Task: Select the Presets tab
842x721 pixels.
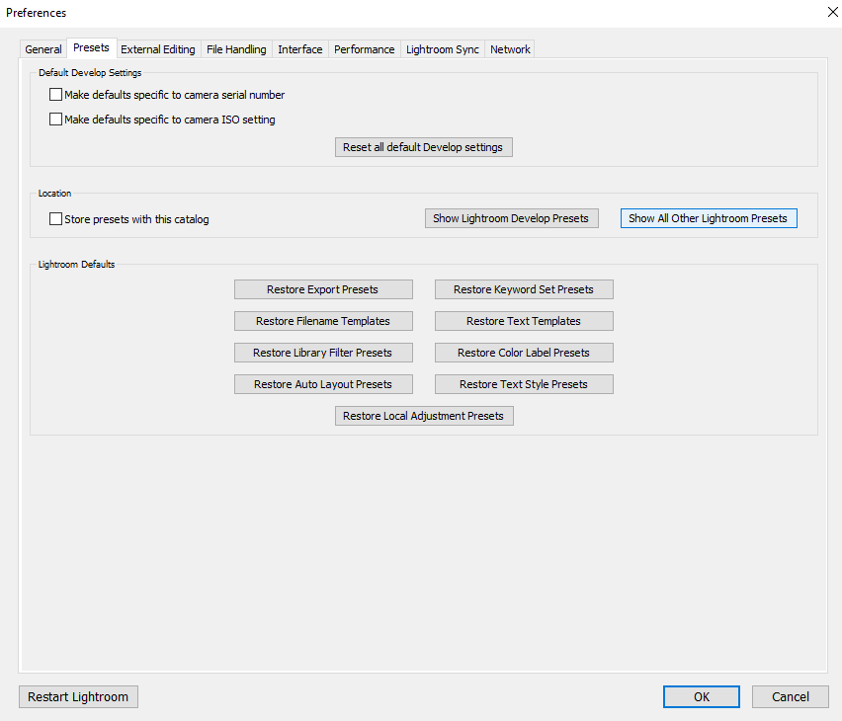Action: tap(91, 47)
